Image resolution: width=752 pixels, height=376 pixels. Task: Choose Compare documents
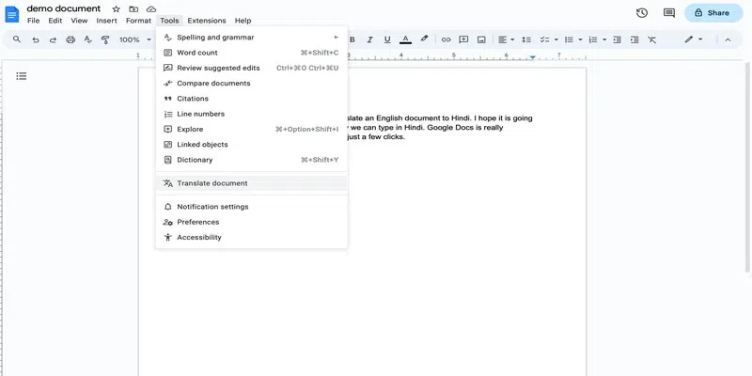pos(252,84)
